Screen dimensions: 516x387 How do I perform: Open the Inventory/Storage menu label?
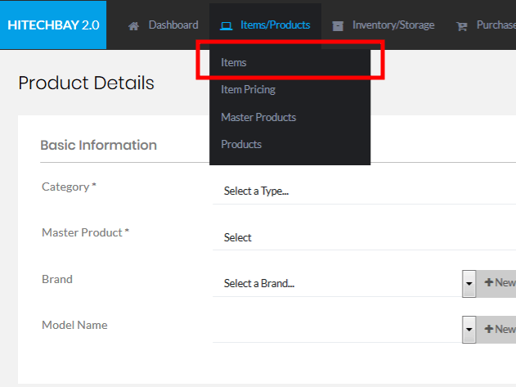coord(393,25)
